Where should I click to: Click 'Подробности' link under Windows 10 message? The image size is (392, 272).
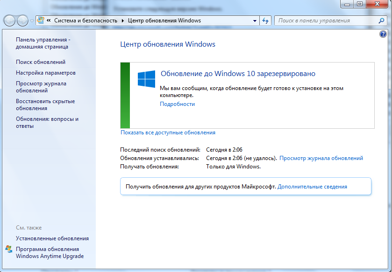[177, 104]
